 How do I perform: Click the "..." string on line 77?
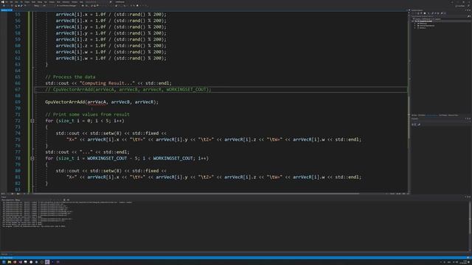pos(86,152)
